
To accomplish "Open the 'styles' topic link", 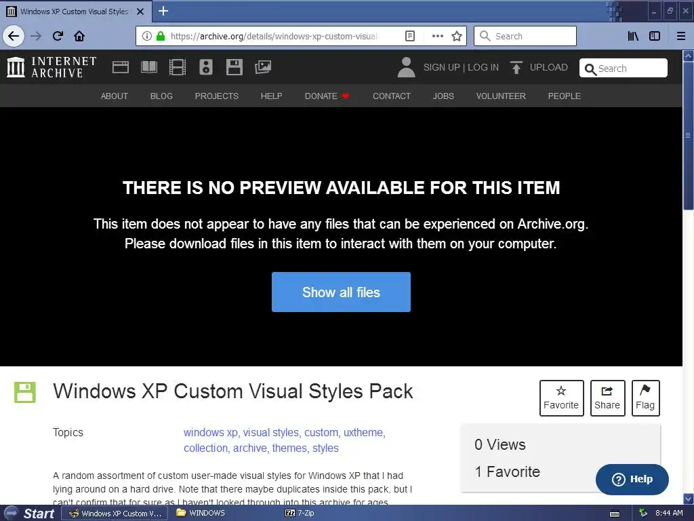I will pyautogui.click(x=325, y=448).
